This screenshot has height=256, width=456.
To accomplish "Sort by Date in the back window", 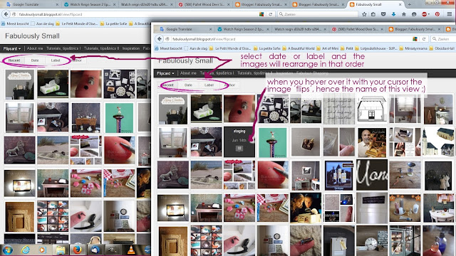I will [x=35, y=60].
